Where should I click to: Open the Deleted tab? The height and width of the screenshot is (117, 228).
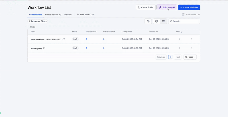(68, 14)
